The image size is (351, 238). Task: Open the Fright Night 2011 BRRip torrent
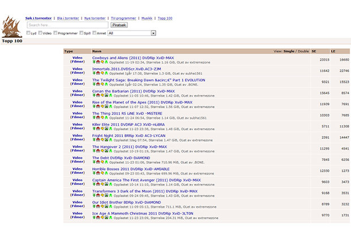pos(129,135)
